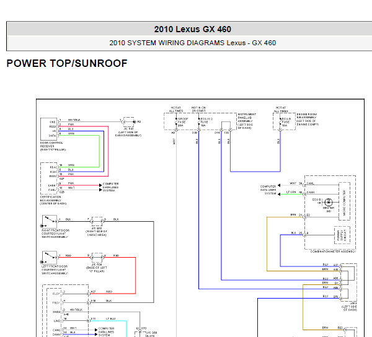Select the "LIN2" pin label
This screenshot has height=337, width=372.
(x=56, y=321)
